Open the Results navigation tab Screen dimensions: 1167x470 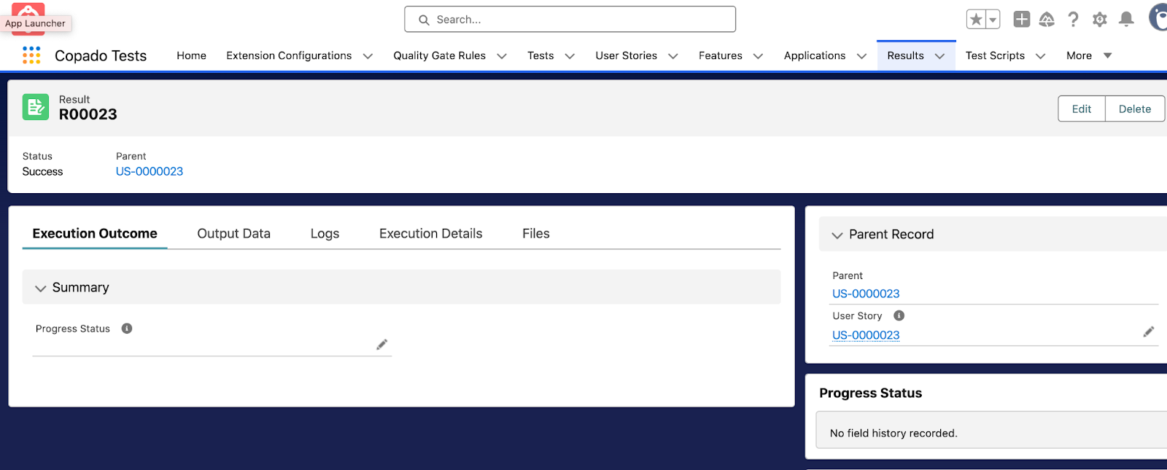905,55
